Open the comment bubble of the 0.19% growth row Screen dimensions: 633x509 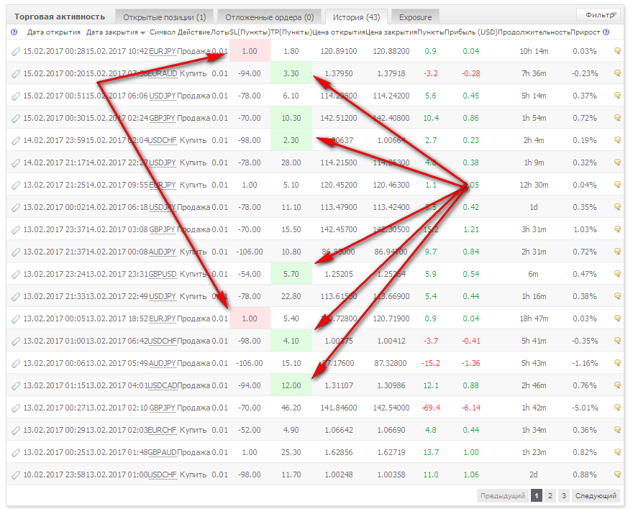(x=617, y=140)
